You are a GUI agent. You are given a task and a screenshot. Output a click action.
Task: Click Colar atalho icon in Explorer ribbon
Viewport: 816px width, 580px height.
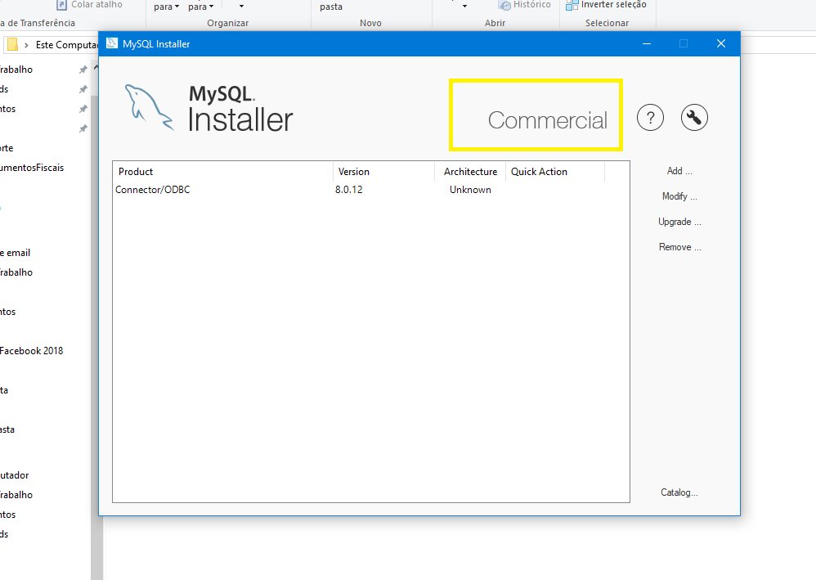[62, 5]
